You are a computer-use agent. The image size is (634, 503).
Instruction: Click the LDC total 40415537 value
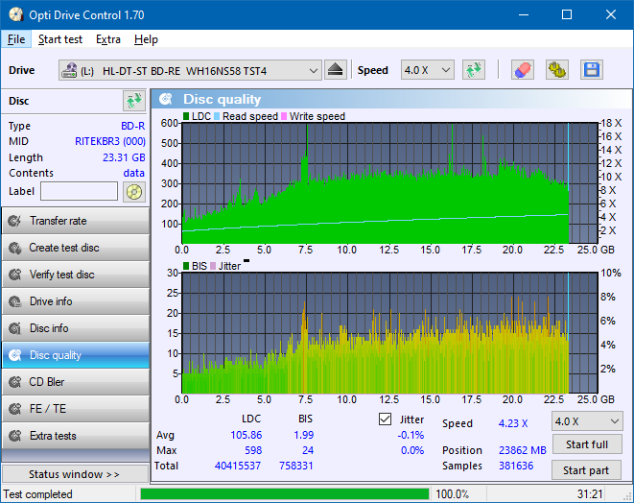click(238, 466)
